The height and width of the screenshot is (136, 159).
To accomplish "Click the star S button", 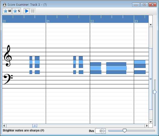I will pyautogui.click(x=17, y=11).
